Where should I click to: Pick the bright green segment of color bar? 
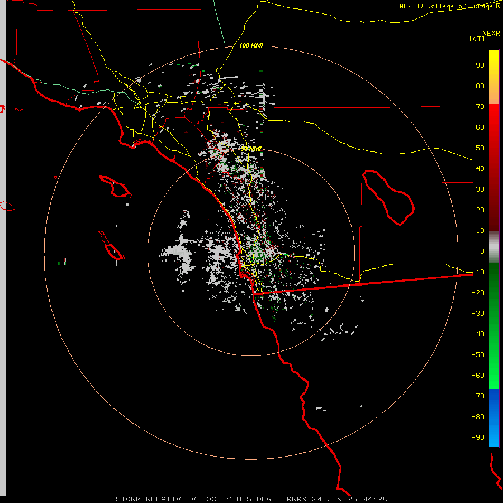[493, 377]
